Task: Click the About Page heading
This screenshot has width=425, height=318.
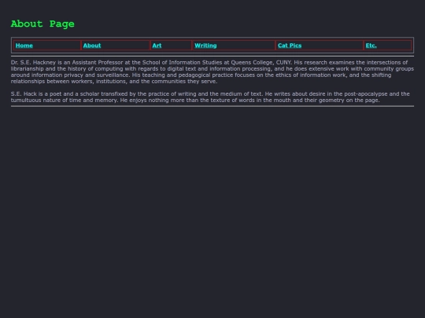Action: 42,24
